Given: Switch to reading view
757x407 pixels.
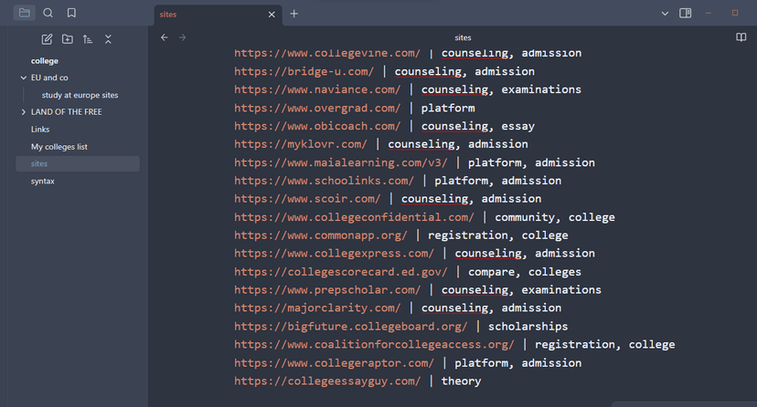Looking at the screenshot, I should pyautogui.click(x=741, y=37).
